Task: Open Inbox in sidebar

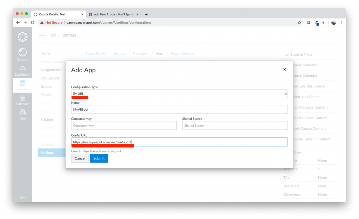Action: click(22, 115)
